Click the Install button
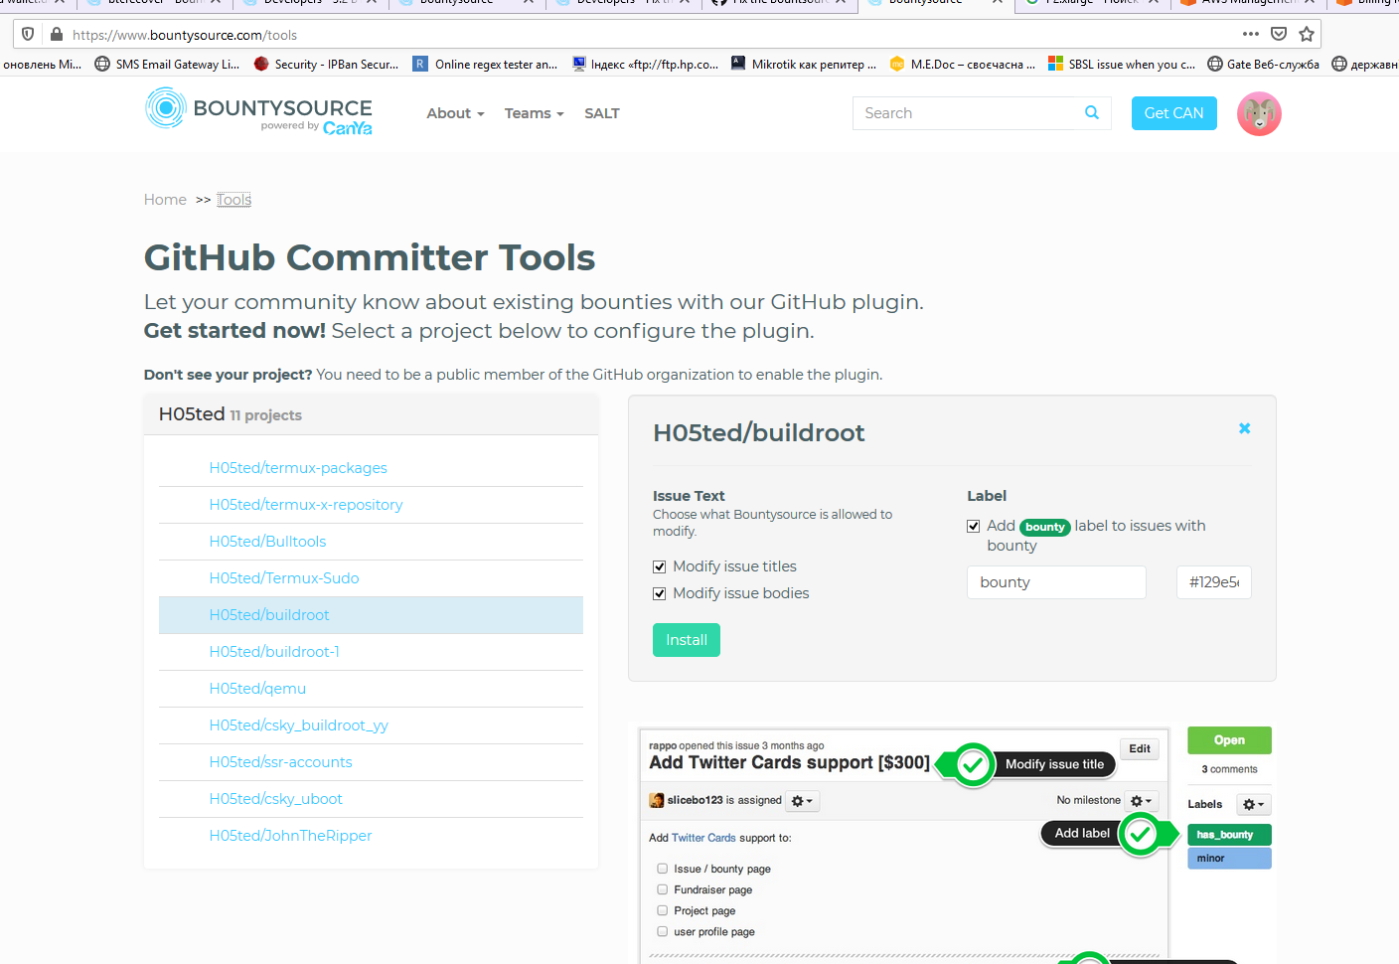 pyautogui.click(x=686, y=640)
